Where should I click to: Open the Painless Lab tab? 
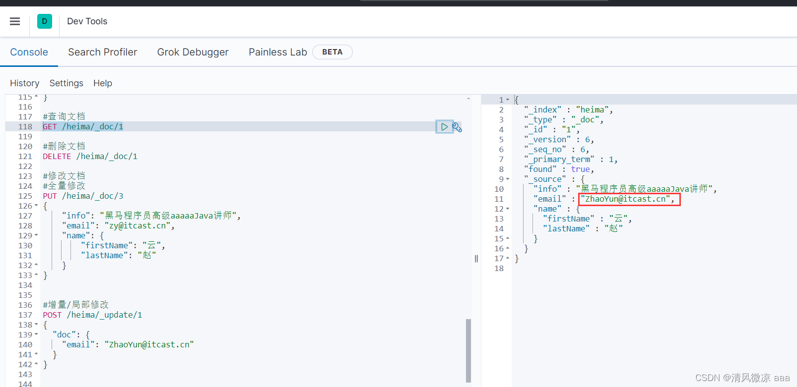pyautogui.click(x=278, y=52)
